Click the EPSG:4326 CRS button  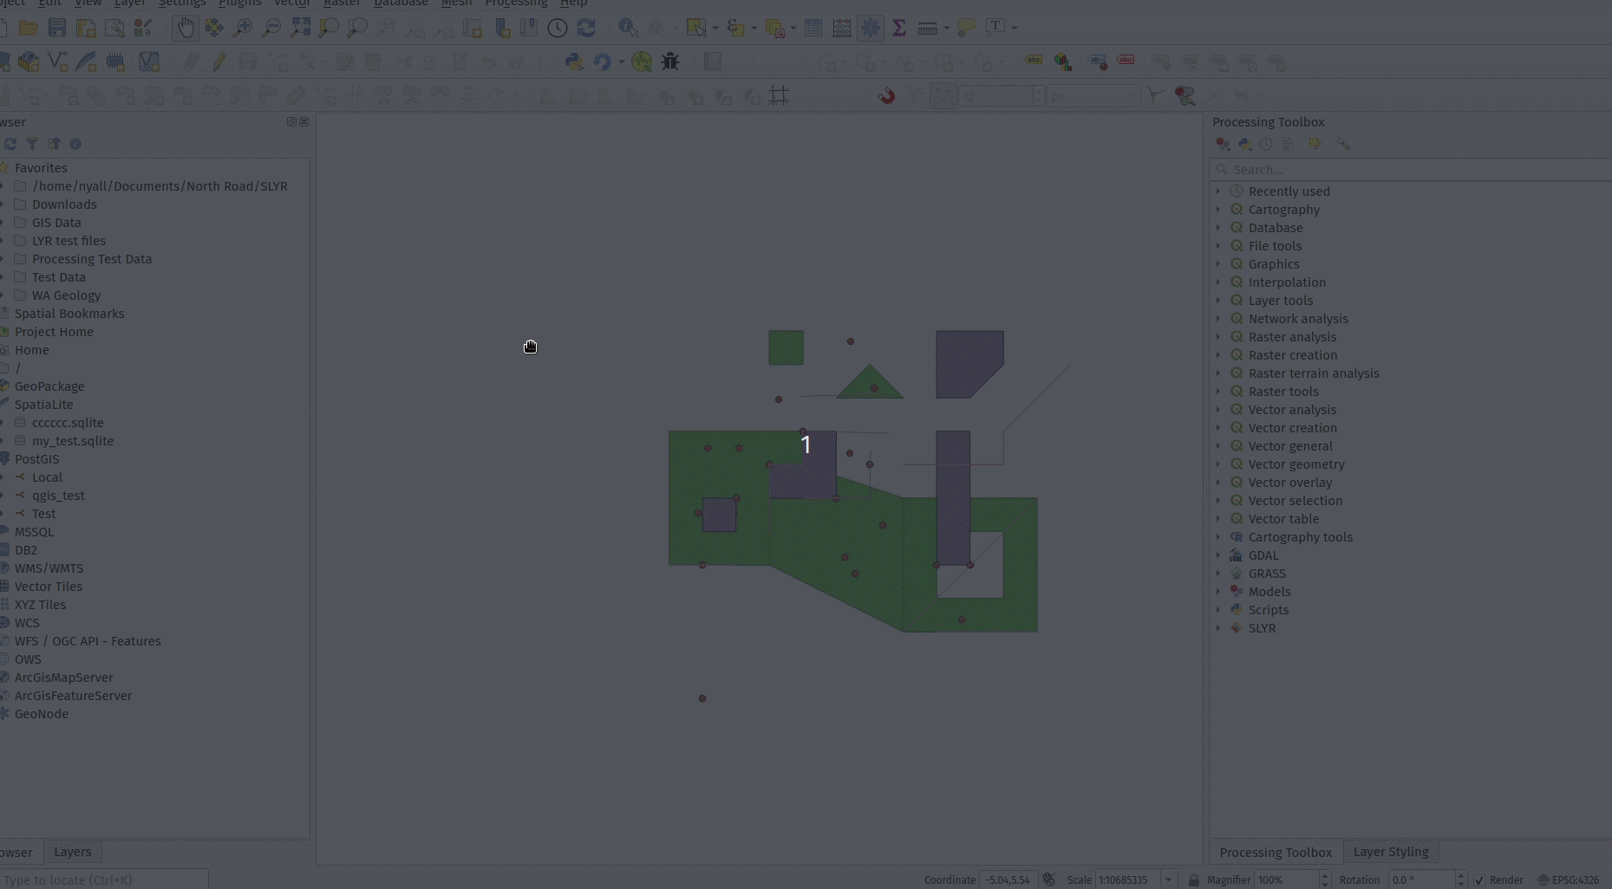[x=1568, y=879]
